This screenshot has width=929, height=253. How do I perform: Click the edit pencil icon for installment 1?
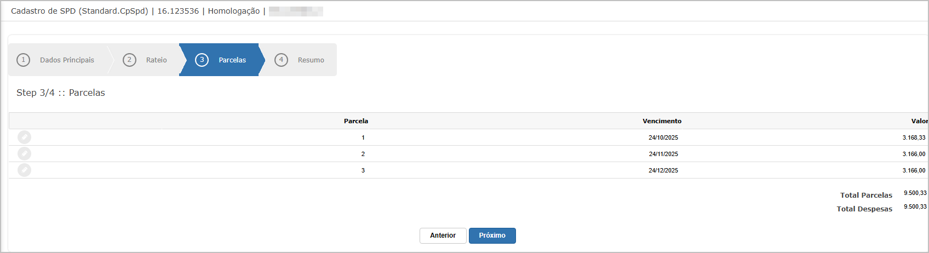tap(25, 137)
